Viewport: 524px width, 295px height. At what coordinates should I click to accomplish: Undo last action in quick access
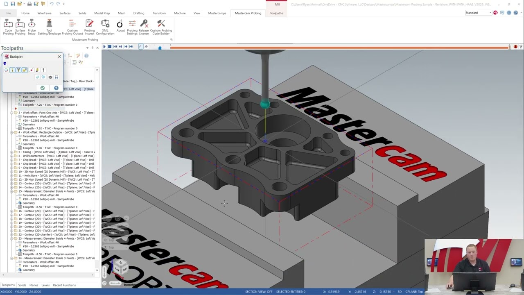pos(51,4)
